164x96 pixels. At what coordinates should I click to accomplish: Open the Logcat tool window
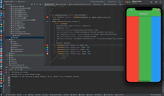[45, 95]
